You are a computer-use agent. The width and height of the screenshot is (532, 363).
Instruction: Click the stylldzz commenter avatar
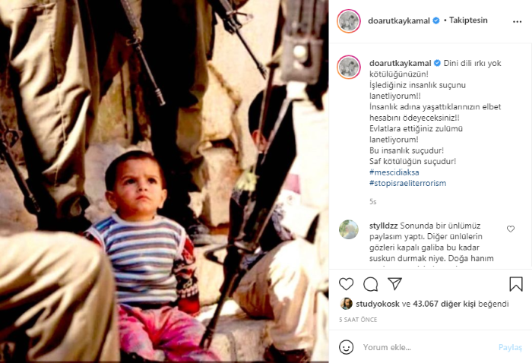pyautogui.click(x=349, y=229)
